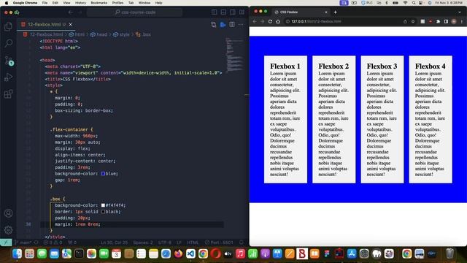
Task: Click the blue run preview icon in editor toolbar
Action: coord(223,25)
